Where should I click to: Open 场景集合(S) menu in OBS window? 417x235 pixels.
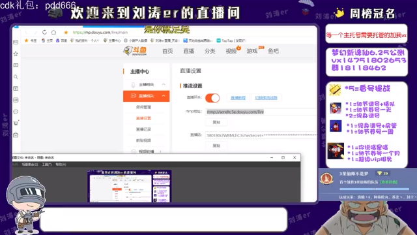click(29, 164)
